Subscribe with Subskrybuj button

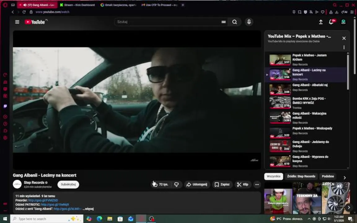pos(68,184)
